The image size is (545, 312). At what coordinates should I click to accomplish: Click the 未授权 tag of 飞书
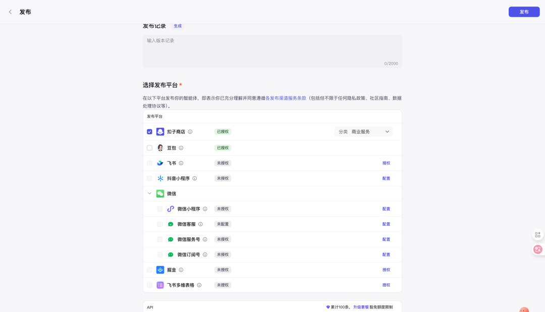(x=223, y=163)
